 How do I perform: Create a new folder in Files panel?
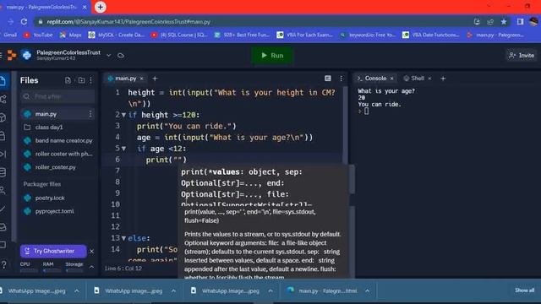point(81,80)
